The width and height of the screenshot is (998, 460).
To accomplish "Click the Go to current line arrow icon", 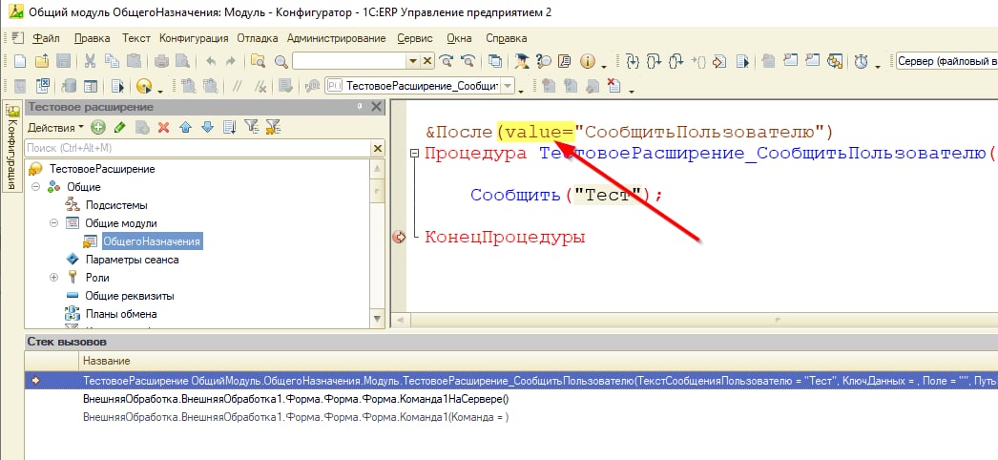I will tap(720, 61).
